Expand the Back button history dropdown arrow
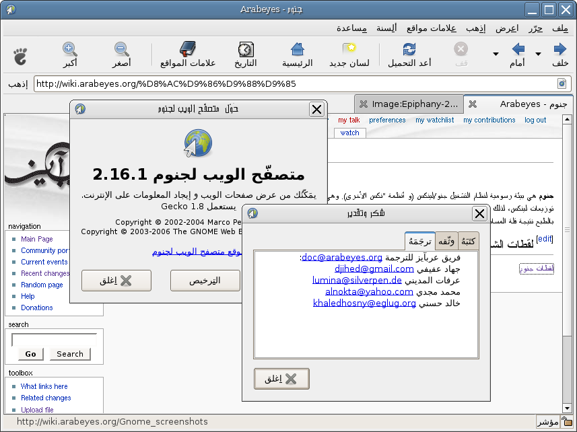 (x=538, y=54)
